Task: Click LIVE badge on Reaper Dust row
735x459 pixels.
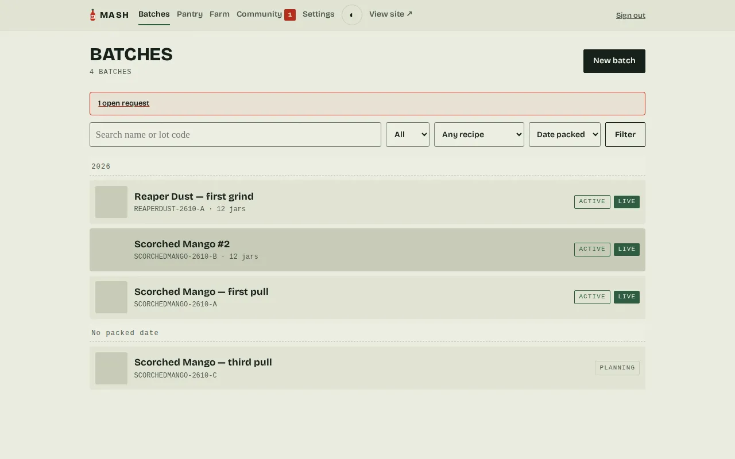Action: coord(626,202)
